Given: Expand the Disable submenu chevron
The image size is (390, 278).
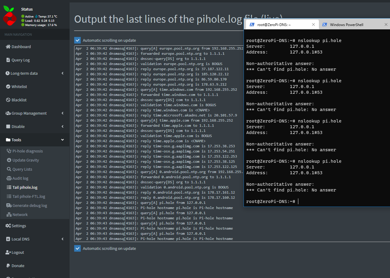Looking at the screenshot, I should pos(62,126).
